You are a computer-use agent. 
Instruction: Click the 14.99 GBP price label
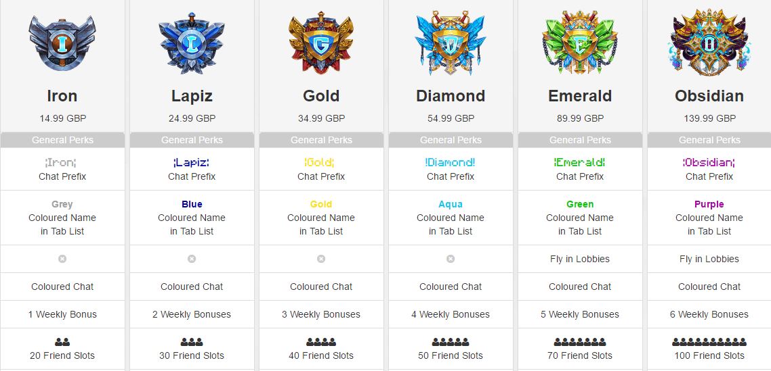(62, 118)
